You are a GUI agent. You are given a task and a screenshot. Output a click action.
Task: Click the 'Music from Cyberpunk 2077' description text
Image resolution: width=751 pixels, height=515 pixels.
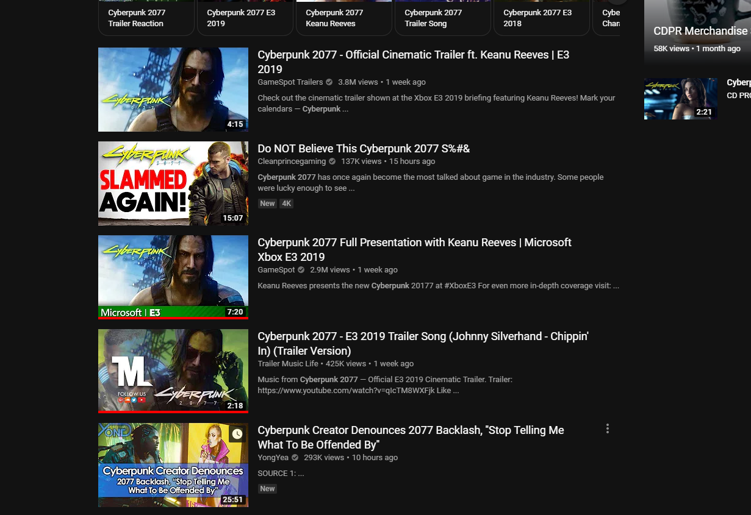coord(385,385)
